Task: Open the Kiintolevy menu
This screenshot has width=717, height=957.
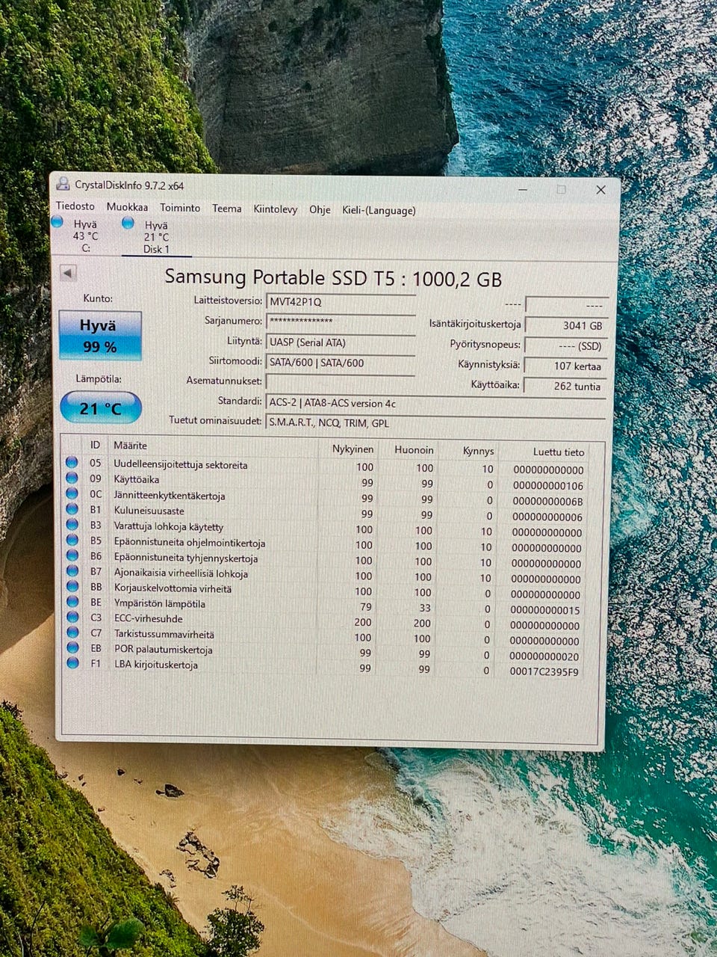Action: click(x=276, y=209)
